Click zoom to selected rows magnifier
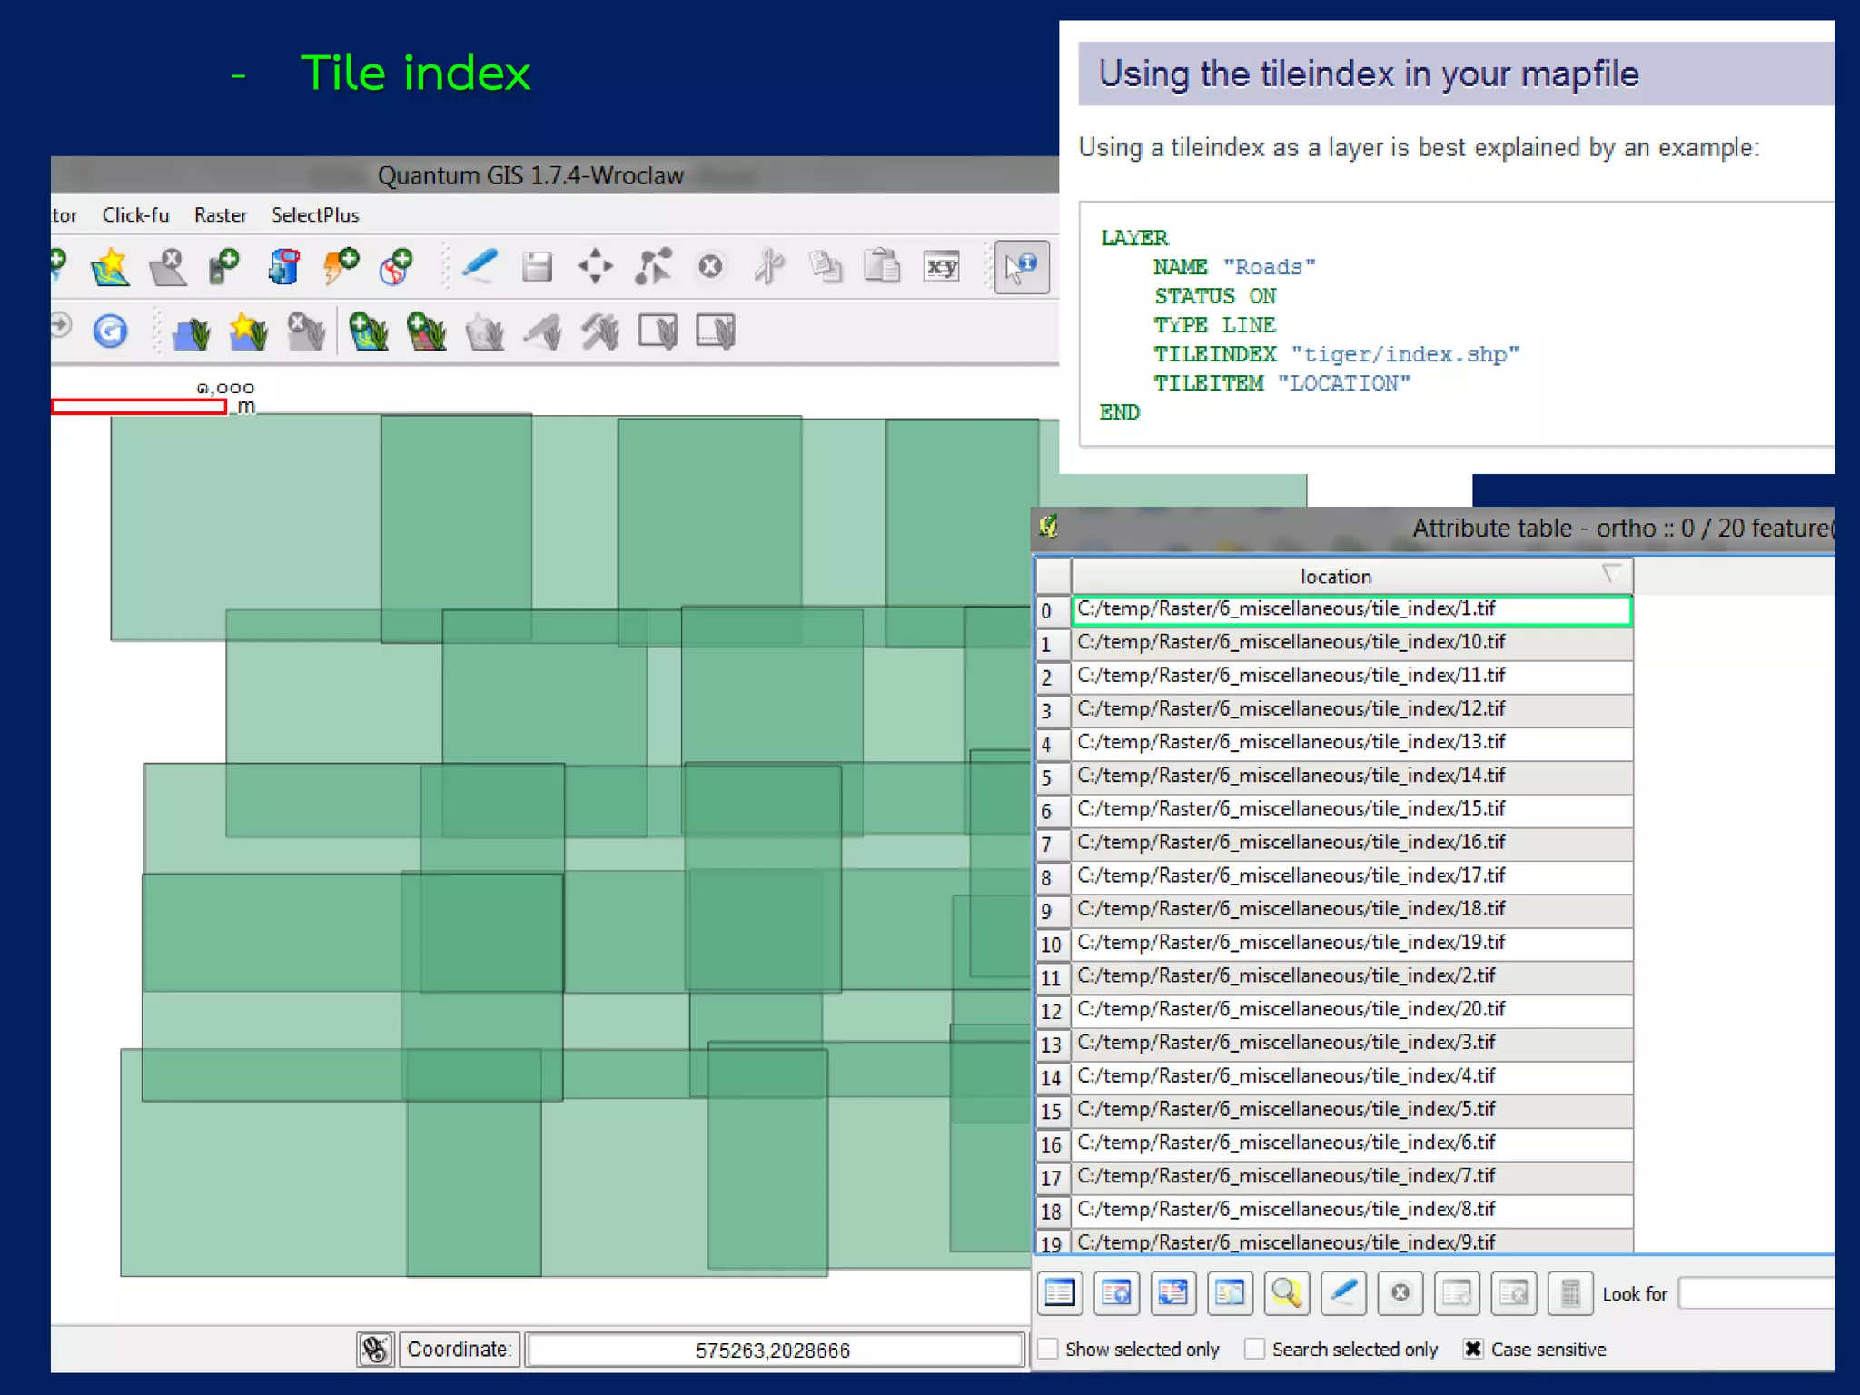Viewport: 1860px width, 1395px height. tap(1286, 1293)
